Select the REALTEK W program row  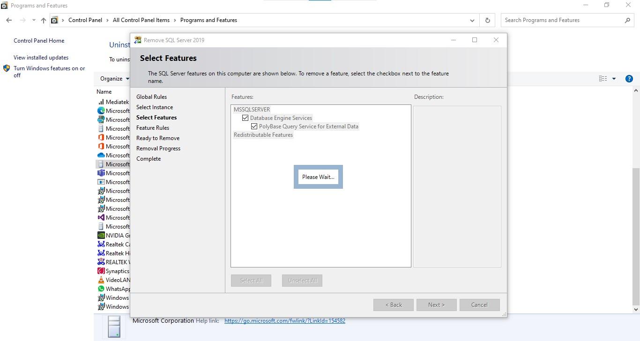113,262
